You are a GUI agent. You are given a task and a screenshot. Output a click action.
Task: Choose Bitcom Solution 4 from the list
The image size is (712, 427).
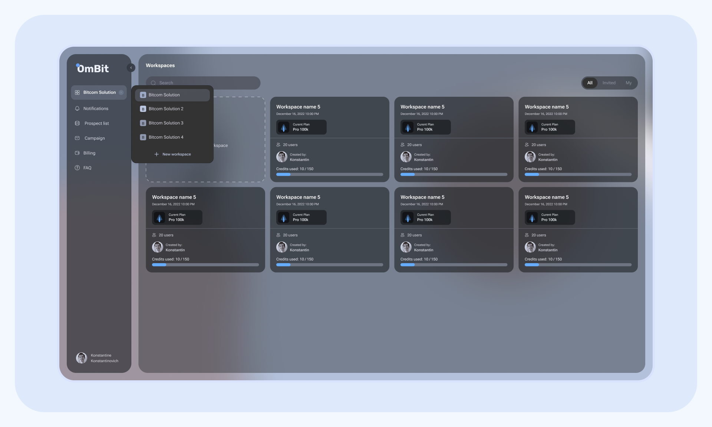click(166, 137)
